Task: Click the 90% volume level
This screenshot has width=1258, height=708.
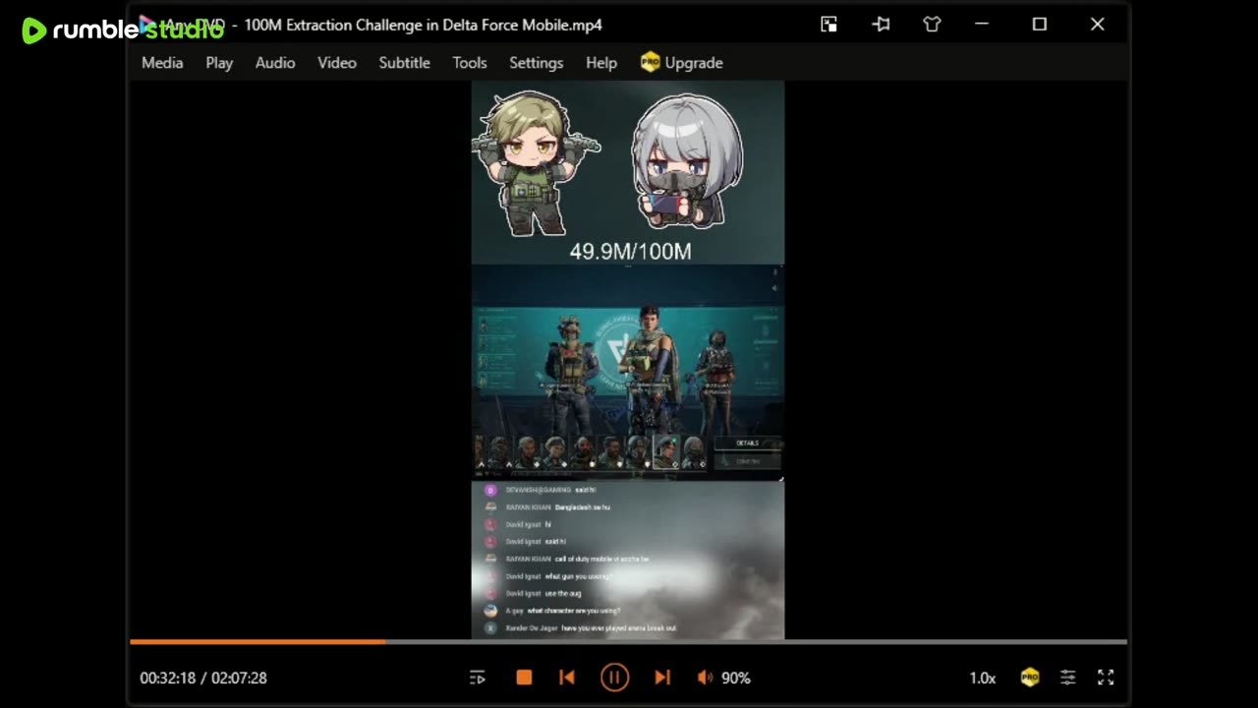Action: point(736,678)
